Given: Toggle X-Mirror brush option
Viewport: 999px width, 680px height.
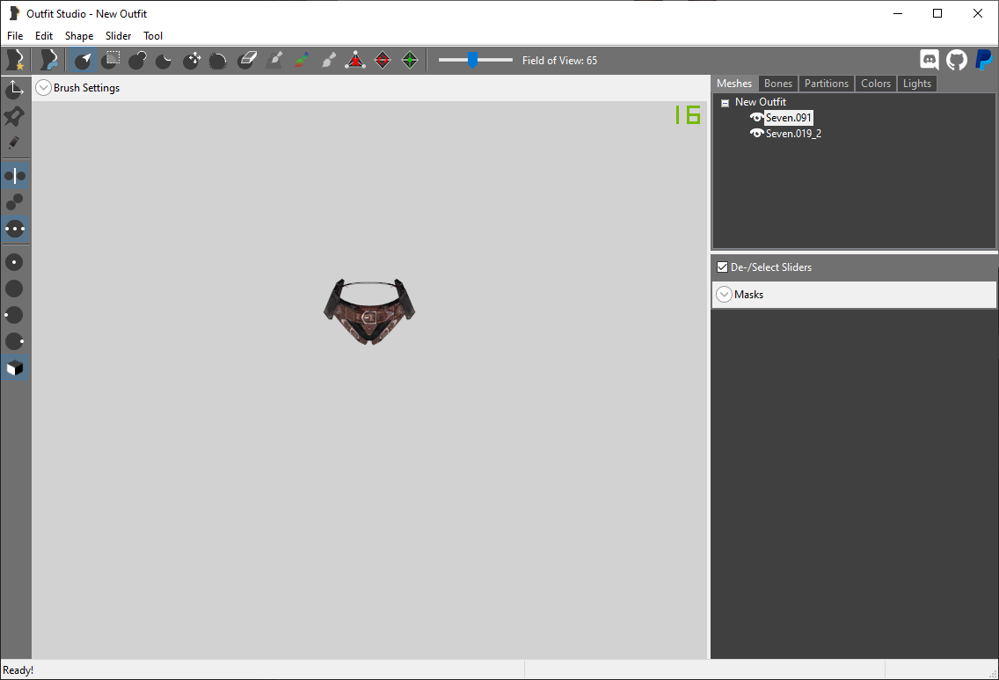Looking at the screenshot, I should click(15, 175).
